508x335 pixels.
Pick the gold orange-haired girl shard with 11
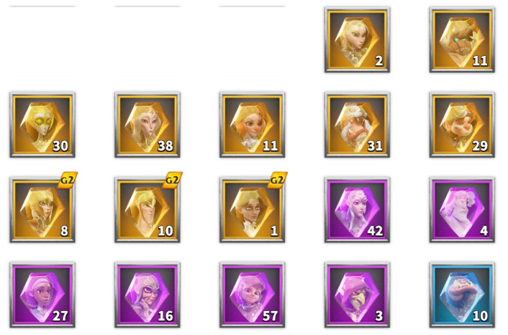point(252,125)
